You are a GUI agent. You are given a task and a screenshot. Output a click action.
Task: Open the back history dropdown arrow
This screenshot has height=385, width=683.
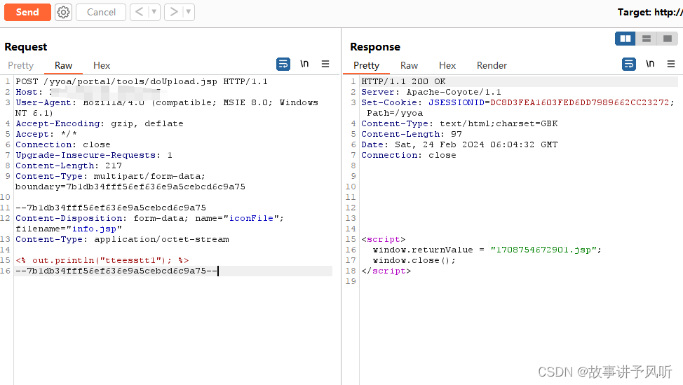tap(154, 12)
